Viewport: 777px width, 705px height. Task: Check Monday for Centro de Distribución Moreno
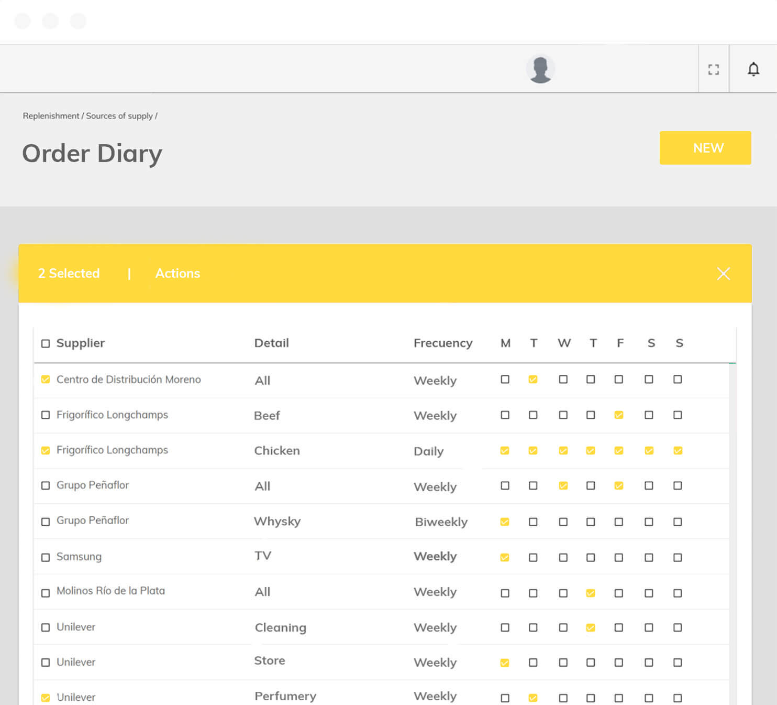[x=505, y=379]
